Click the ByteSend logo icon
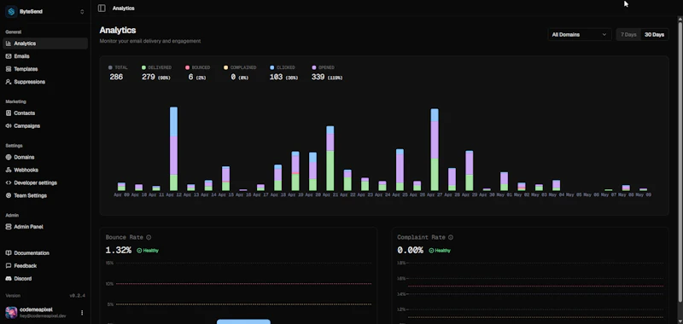 point(11,12)
